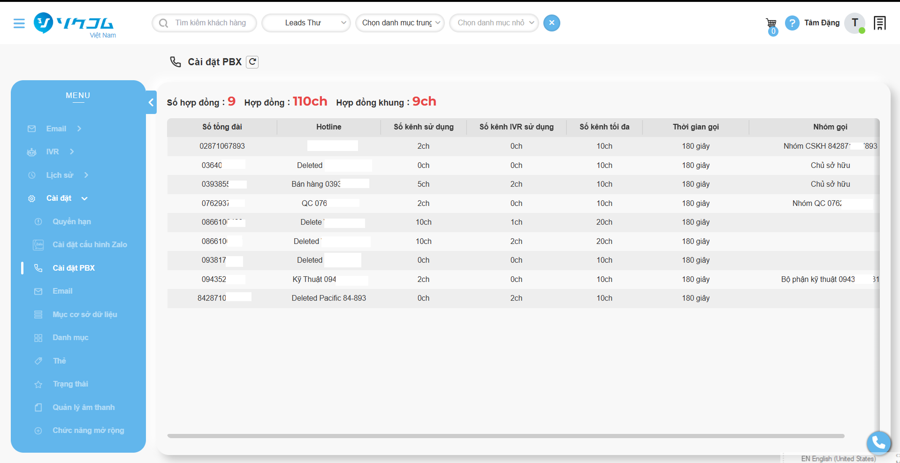Screen dimensions: 900x463
Task: Click the IVR robot icon
Action: [31, 152]
